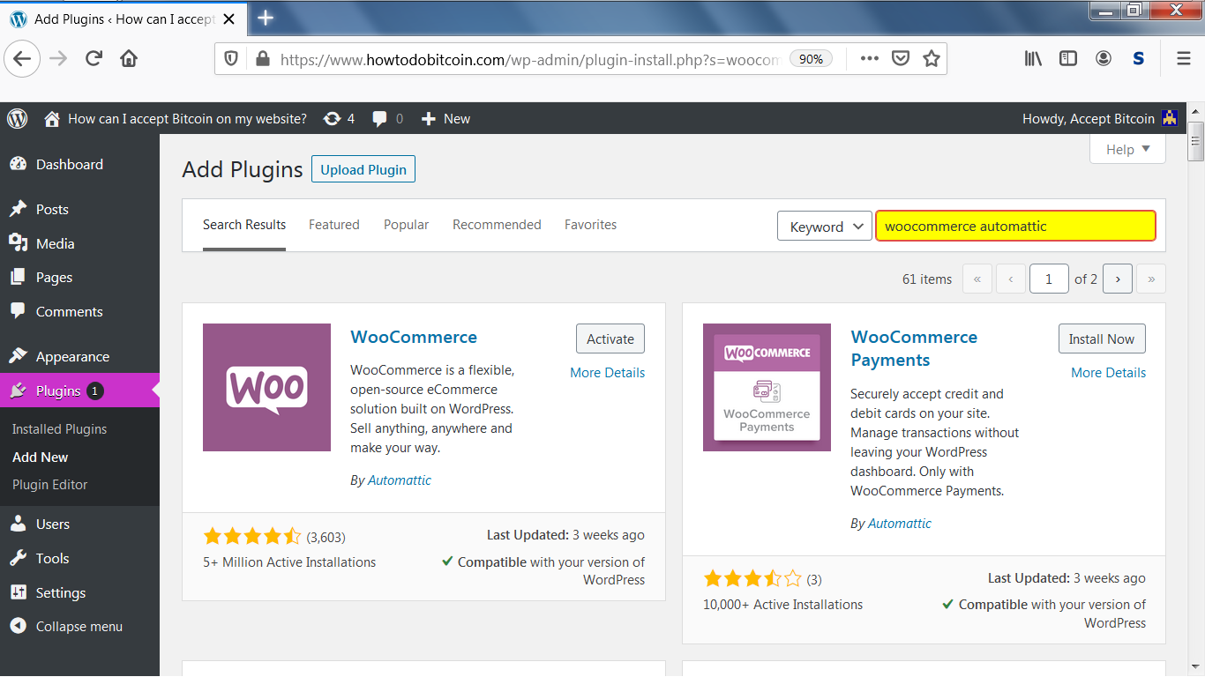Click the vertical page scrollbar thumb
Viewport: 1205px width, 677px height.
point(1196,142)
